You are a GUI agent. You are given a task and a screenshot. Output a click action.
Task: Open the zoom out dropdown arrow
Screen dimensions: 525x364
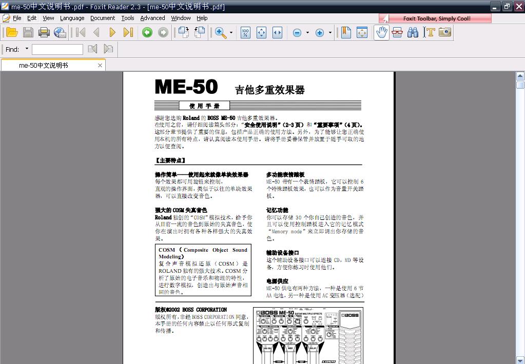point(307,33)
